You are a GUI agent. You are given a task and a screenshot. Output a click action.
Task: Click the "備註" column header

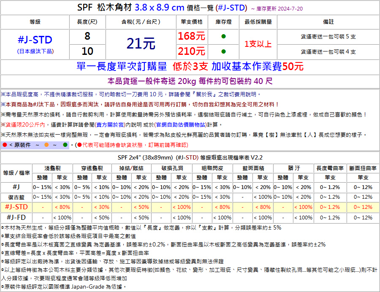[x=328, y=22]
